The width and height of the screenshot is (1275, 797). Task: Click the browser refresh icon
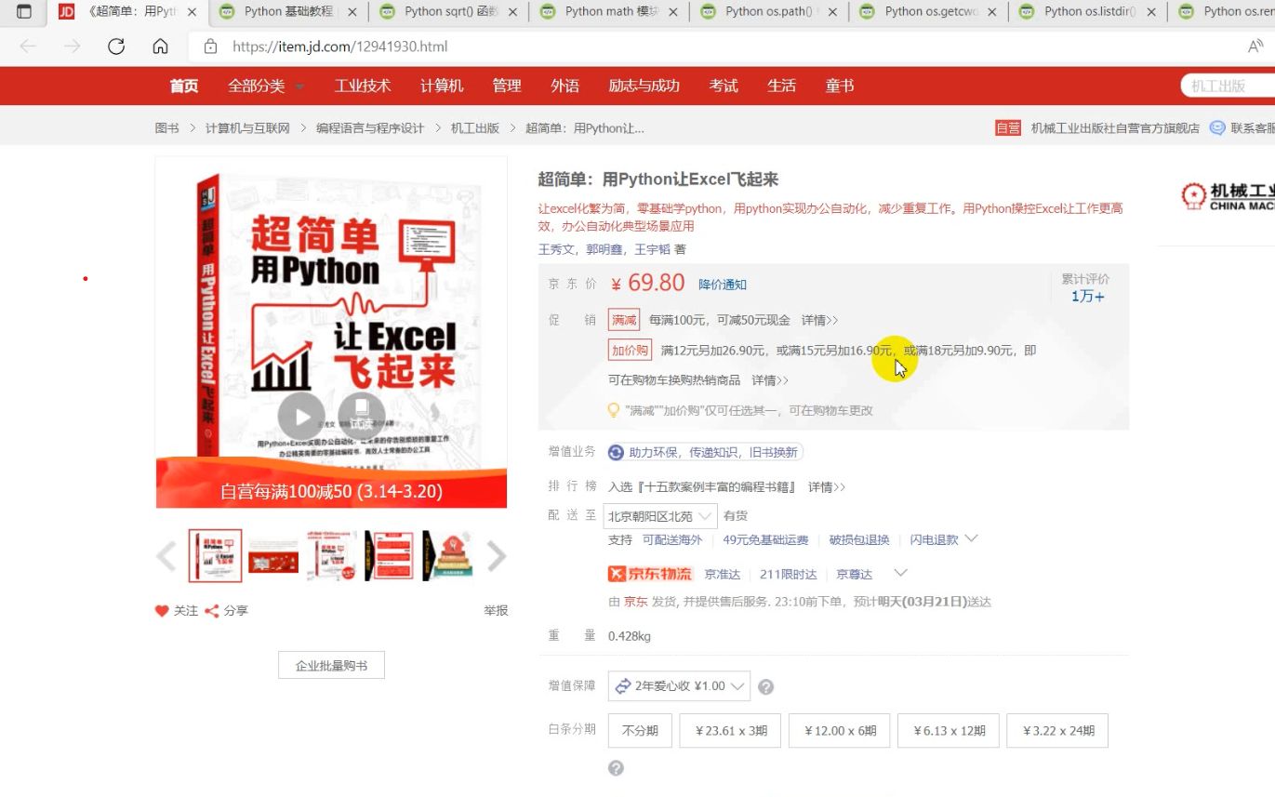tap(116, 46)
